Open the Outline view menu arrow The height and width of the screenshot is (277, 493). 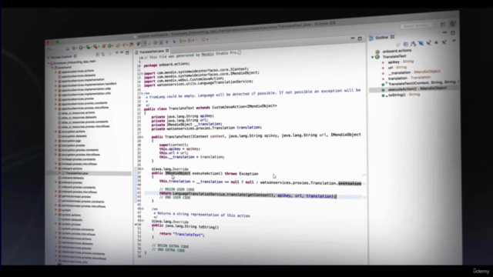pyautogui.click(x=454, y=41)
